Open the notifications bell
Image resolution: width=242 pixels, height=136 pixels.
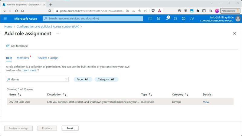[x=167, y=18]
